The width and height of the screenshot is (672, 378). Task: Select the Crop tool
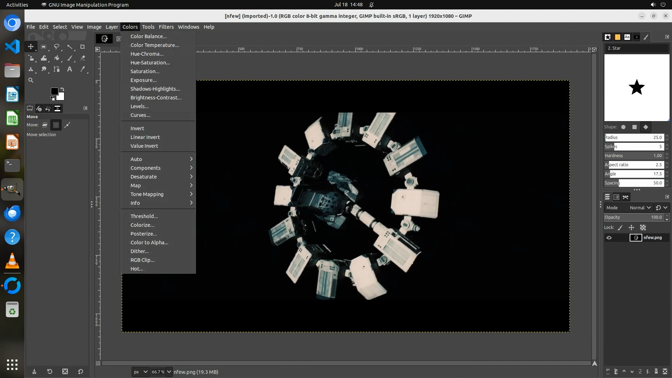[83, 47]
